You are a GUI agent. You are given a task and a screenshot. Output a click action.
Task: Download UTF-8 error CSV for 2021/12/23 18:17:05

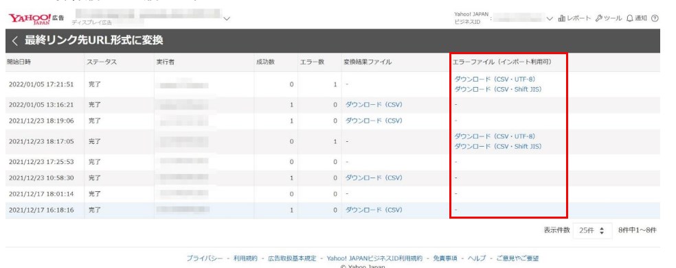tap(495, 136)
